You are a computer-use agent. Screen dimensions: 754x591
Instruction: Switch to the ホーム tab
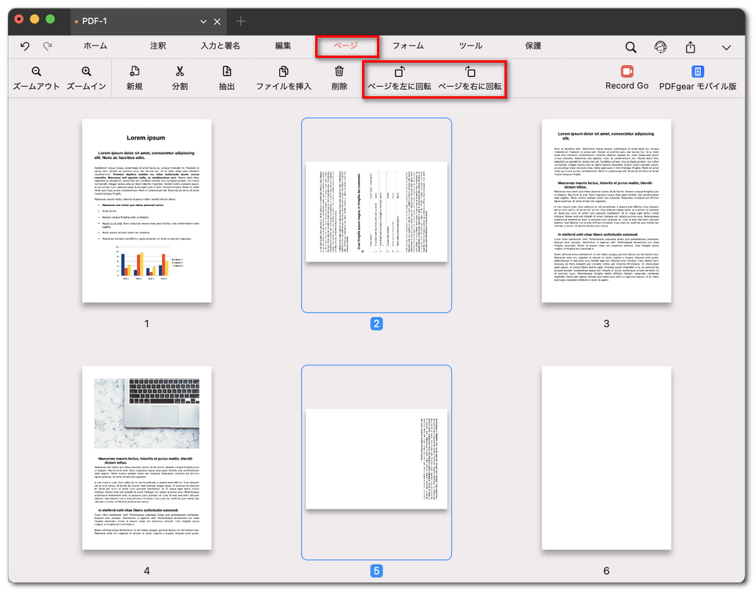tap(95, 46)
